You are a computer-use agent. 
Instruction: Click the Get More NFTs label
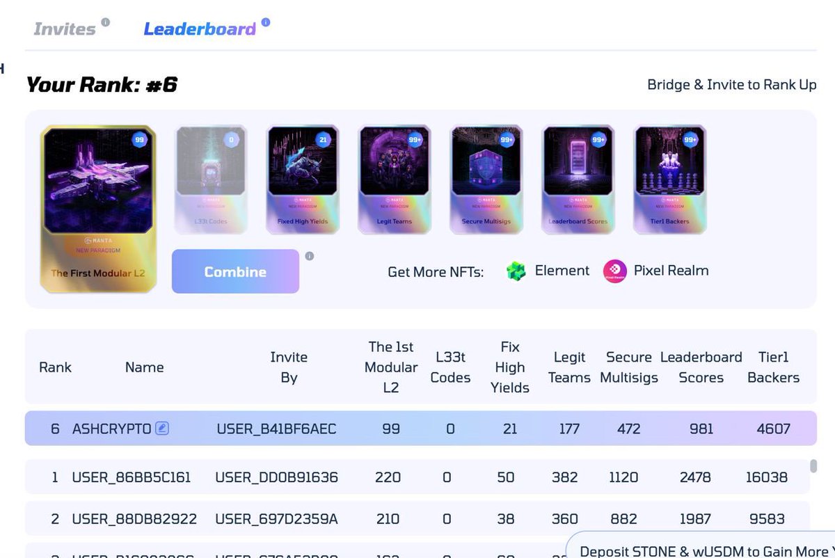[436, 271]
